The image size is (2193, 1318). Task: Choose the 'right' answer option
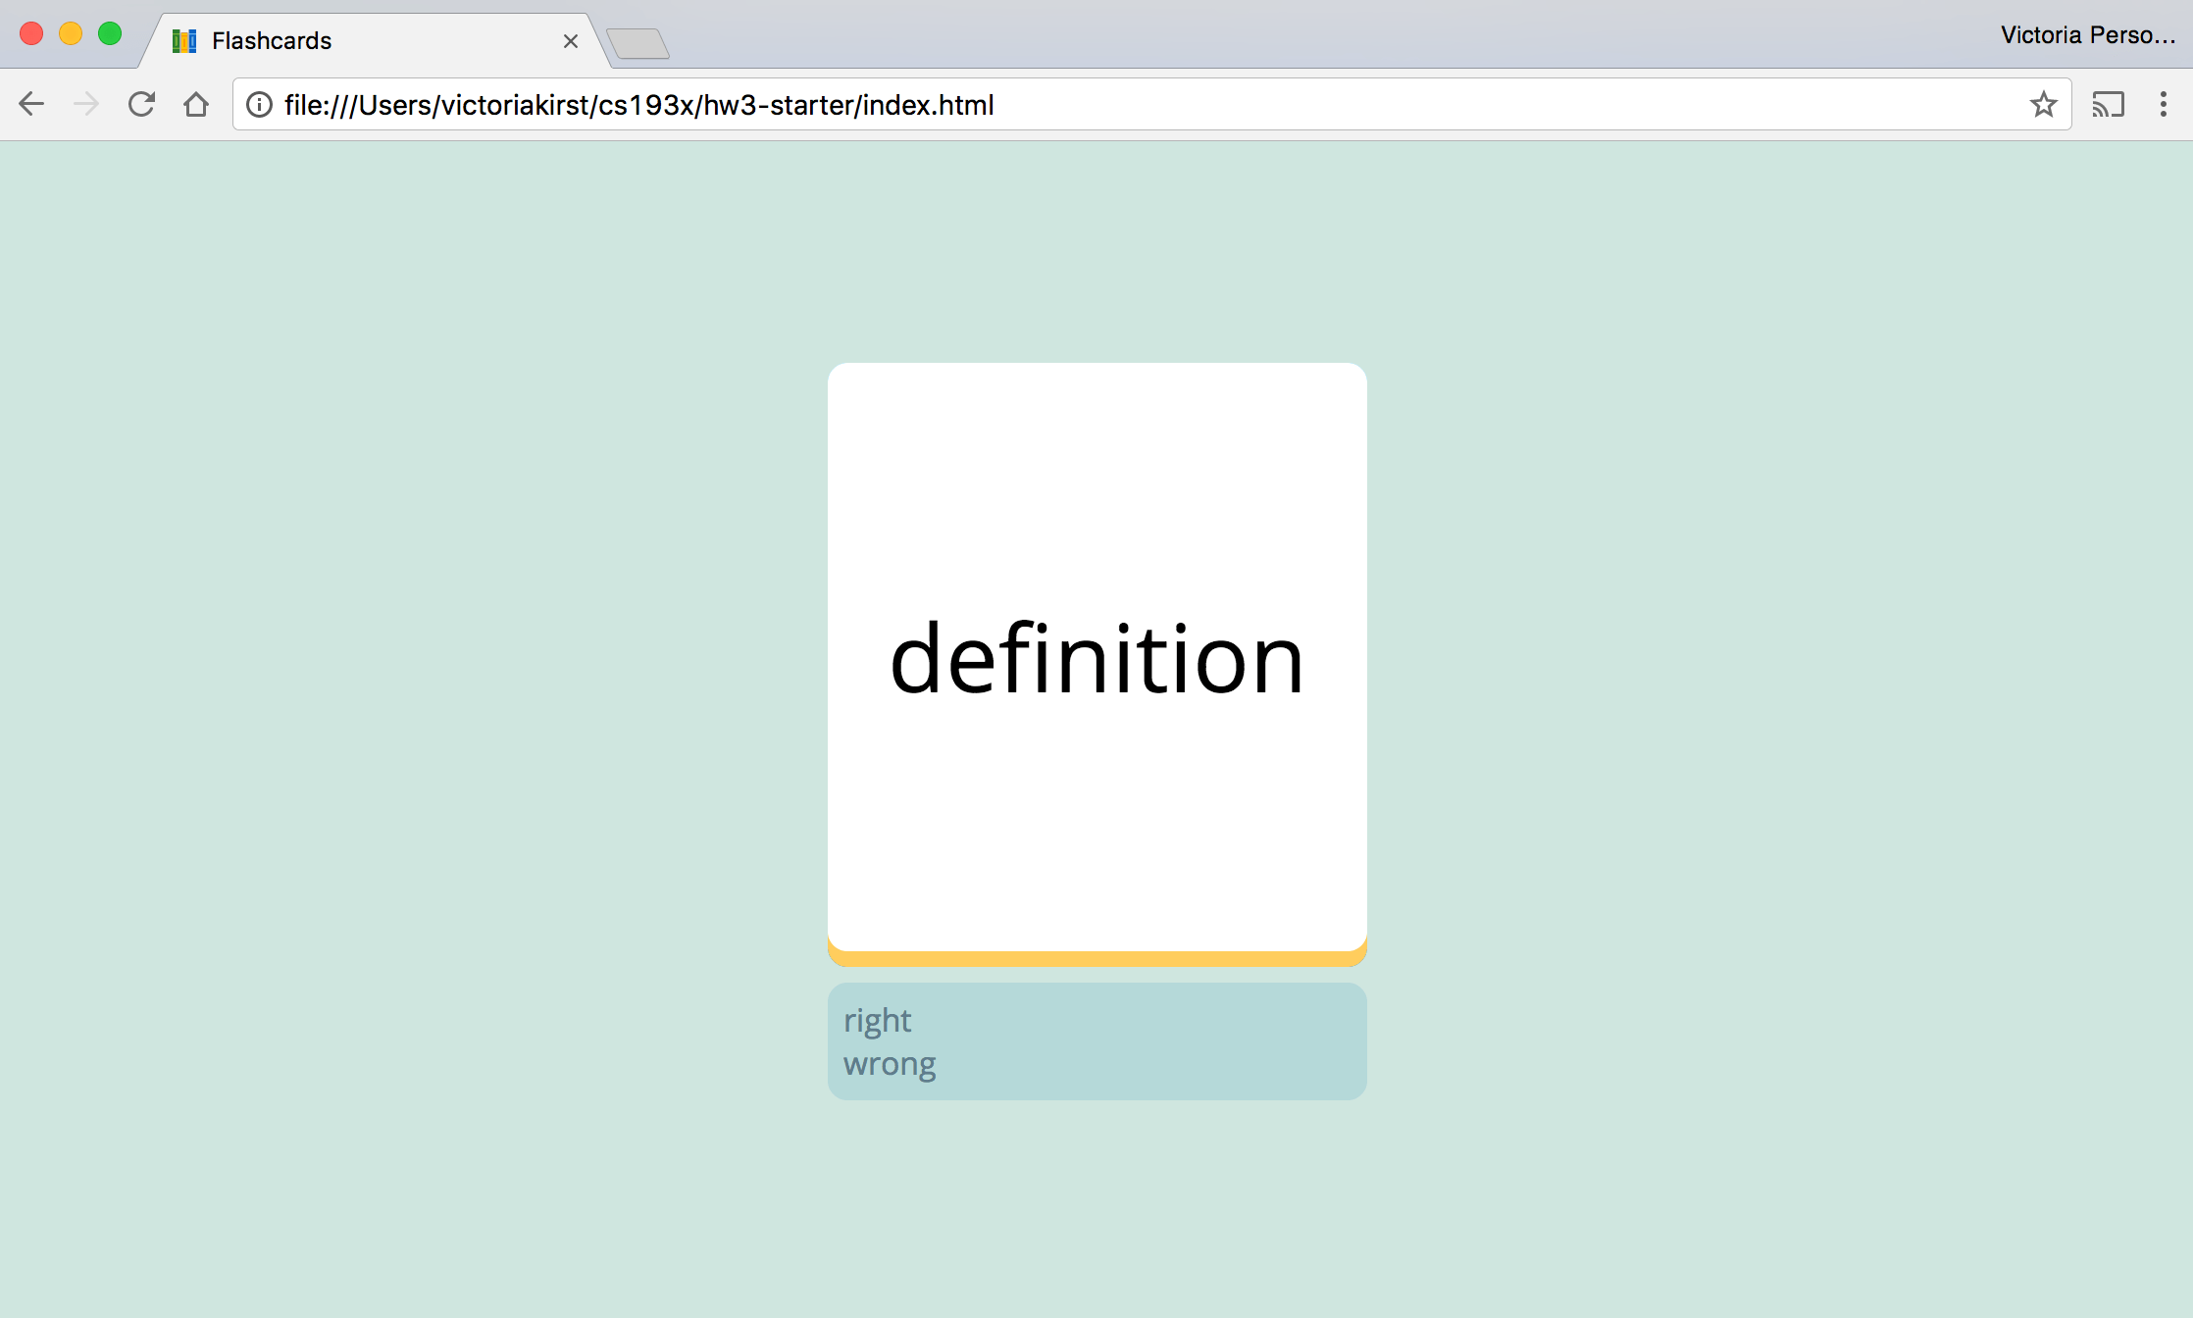coord(877,1020)
